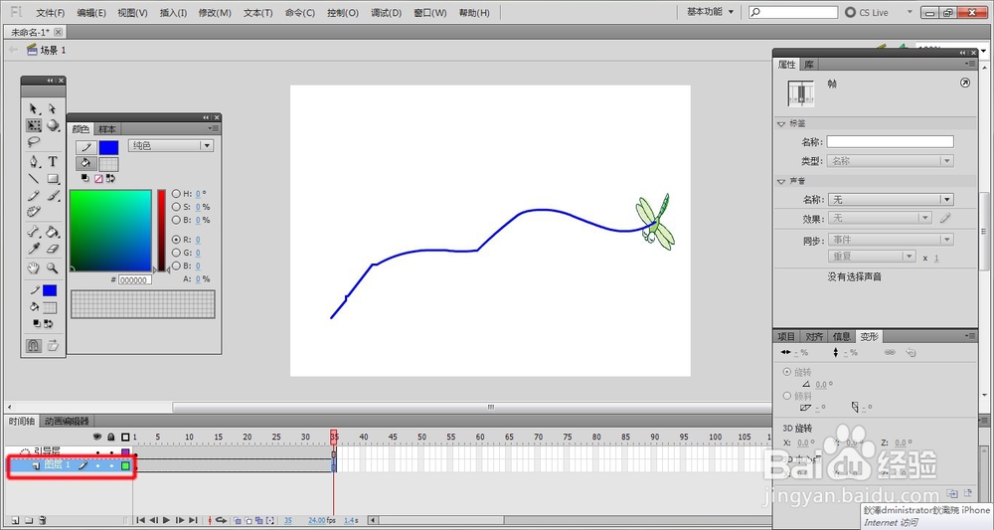
Task: Click the stroke color pencil icon in Color panel
Action: [x=86, y=148]
